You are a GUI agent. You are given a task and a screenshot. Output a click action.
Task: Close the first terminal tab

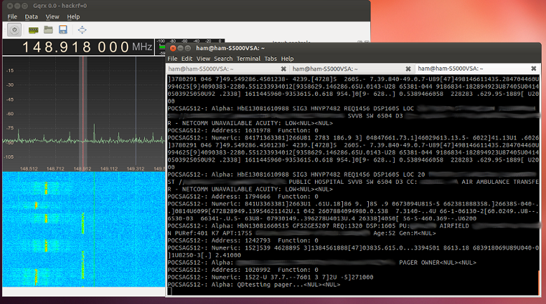tap(283, 69)
